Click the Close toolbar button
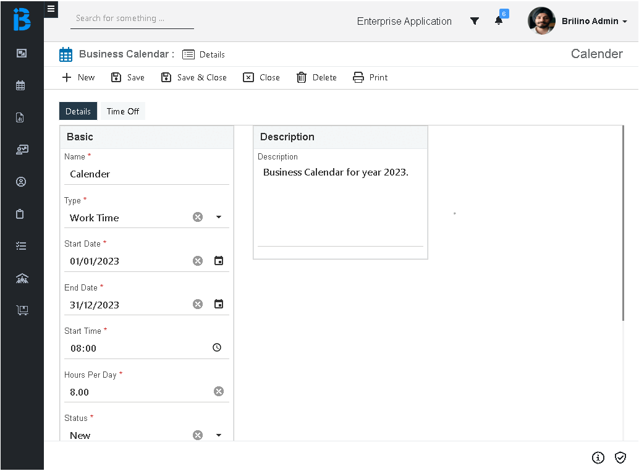 (261, 77)
